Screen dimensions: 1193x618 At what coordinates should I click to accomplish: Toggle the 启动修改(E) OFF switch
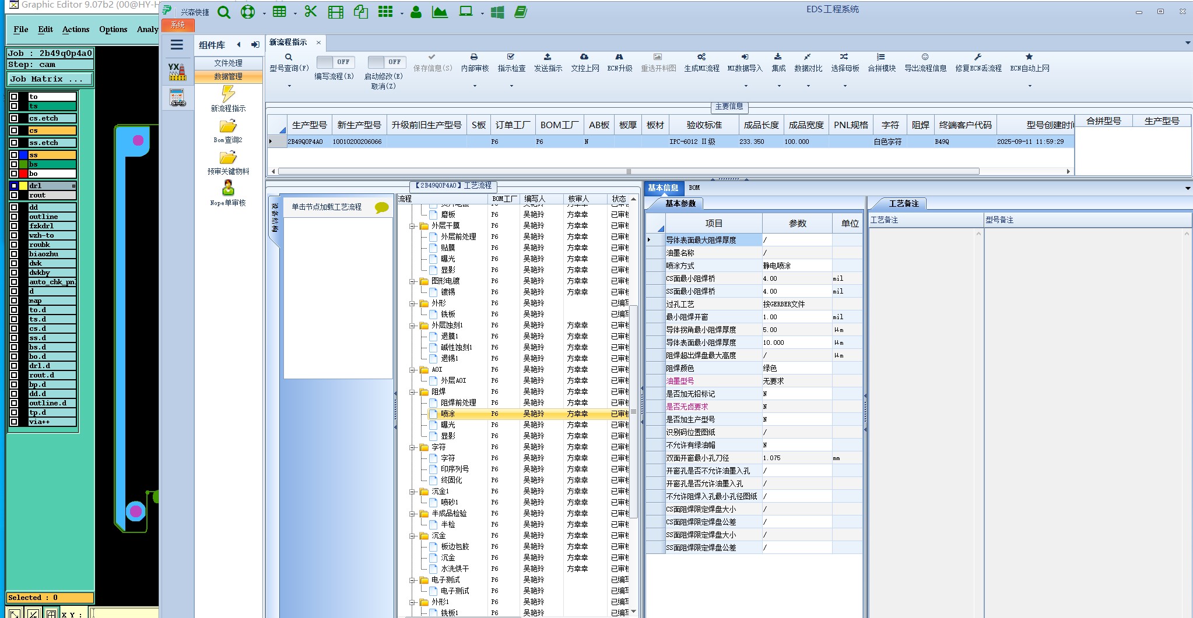click(x=385, y=62)
